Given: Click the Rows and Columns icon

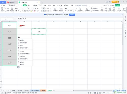Looking at the screenshot, I should [124, 9].
